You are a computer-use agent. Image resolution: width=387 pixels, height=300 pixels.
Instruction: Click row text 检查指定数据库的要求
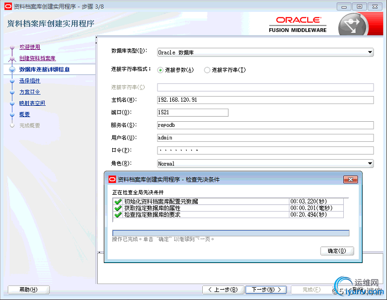(152, 215)
